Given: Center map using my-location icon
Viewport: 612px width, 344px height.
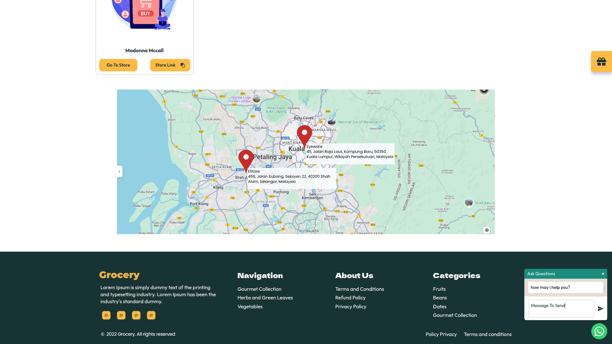Looking at the screenshot, I should click(486, 230).
